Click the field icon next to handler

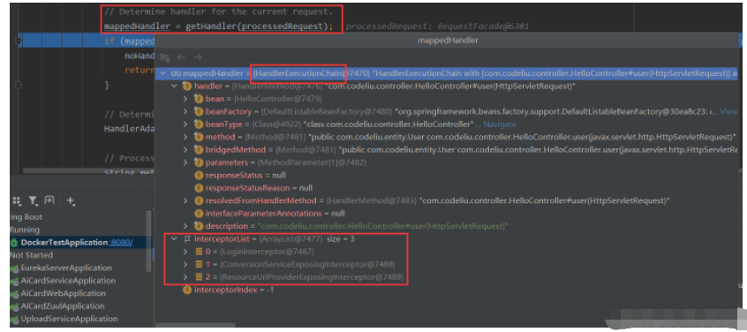[x=187, y=87]
